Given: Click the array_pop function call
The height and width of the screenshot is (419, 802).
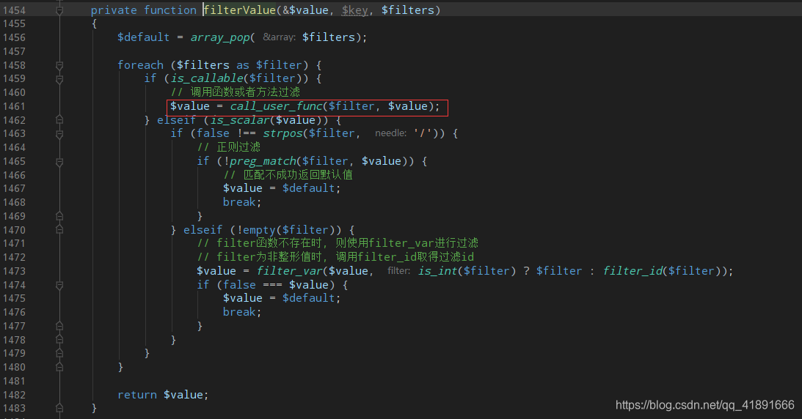Looking at the screenshot, I should coord(220,37).
